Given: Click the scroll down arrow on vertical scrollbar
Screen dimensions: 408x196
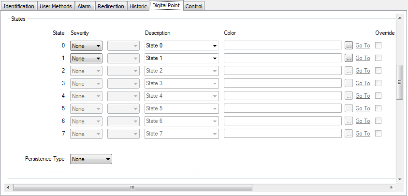Looking at the screenshot, I should pos(399,179).
